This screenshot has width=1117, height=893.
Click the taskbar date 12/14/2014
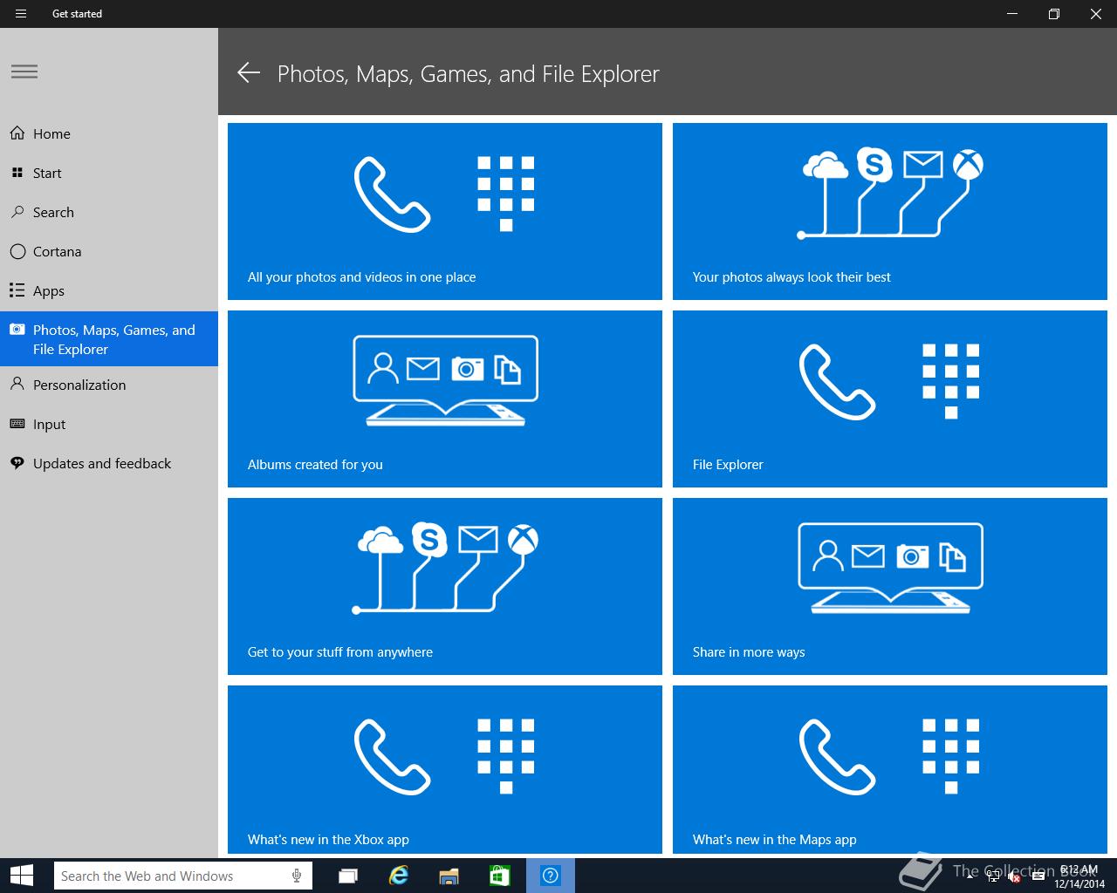(1079, 883)
